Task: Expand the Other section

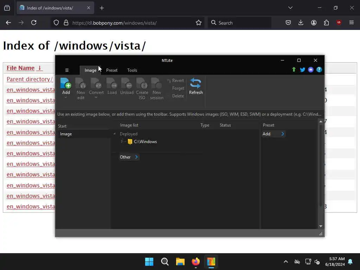Action: [x=136, y=157]
